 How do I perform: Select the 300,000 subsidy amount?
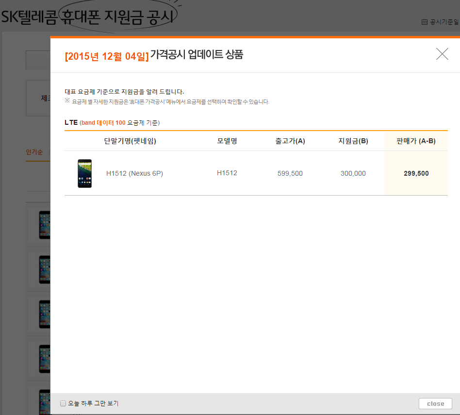(353, 173)
